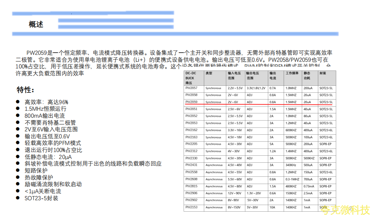Click the 热故障保护 feature line
This screenshot has width=372, height=215.
[39, 177]
